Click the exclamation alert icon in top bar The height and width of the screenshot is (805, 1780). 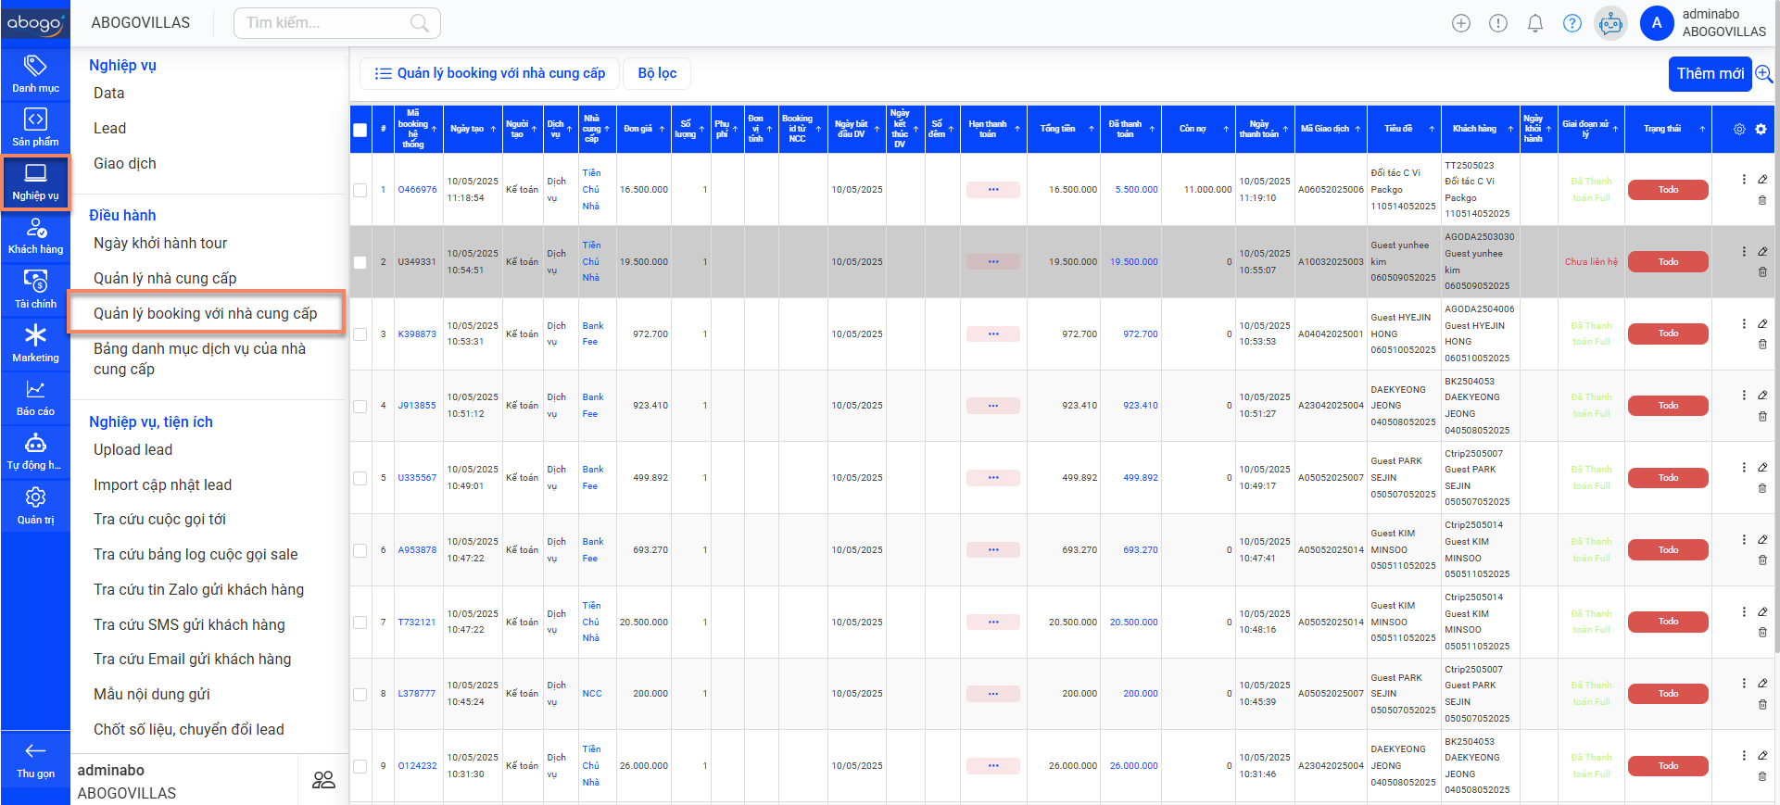(x=1498, y=23)
